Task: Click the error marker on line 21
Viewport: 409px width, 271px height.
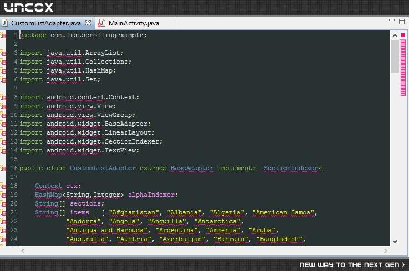Action: tap(3, 213)
